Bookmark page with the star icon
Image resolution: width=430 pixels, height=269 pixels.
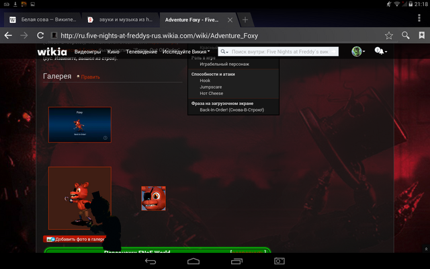click(389, 36)
